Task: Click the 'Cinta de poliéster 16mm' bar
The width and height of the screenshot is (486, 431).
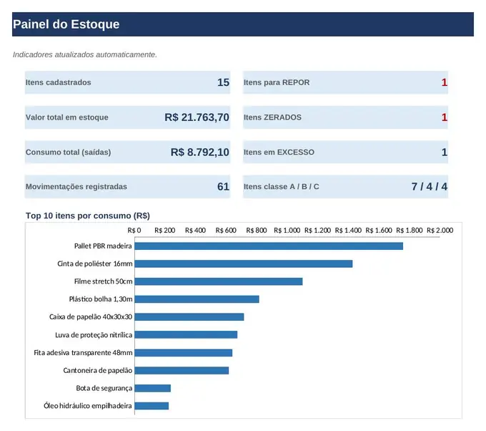Action: (244, 264)
